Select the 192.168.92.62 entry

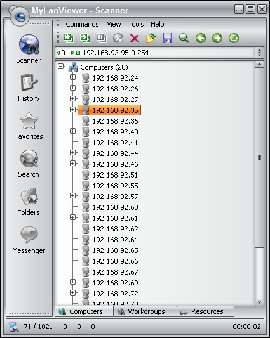[x=115, y=229]
